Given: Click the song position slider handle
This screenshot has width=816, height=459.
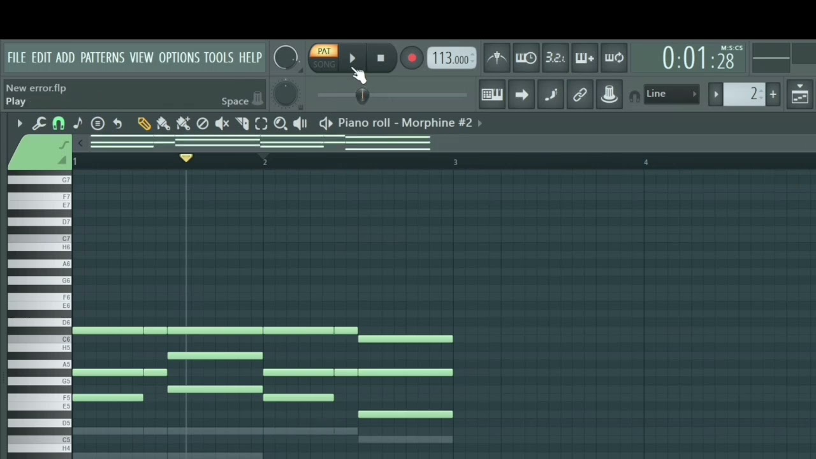Looking at the screenshot, I should coord(361,96).
